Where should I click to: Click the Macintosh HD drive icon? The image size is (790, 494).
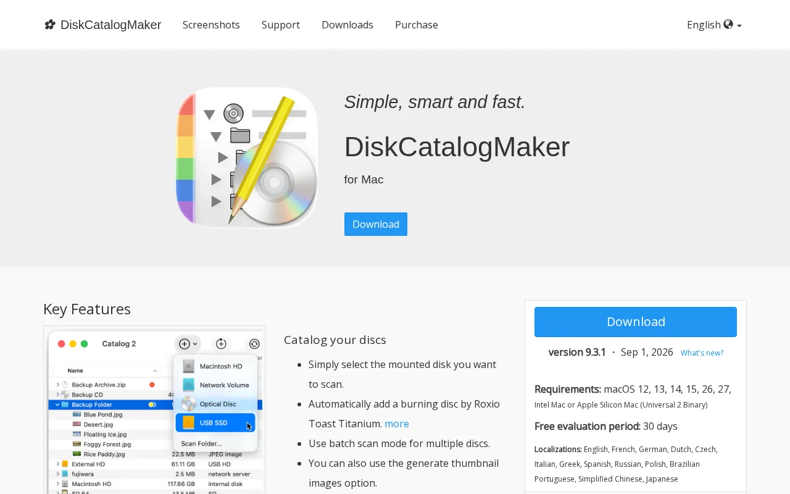tap(188, 366)
